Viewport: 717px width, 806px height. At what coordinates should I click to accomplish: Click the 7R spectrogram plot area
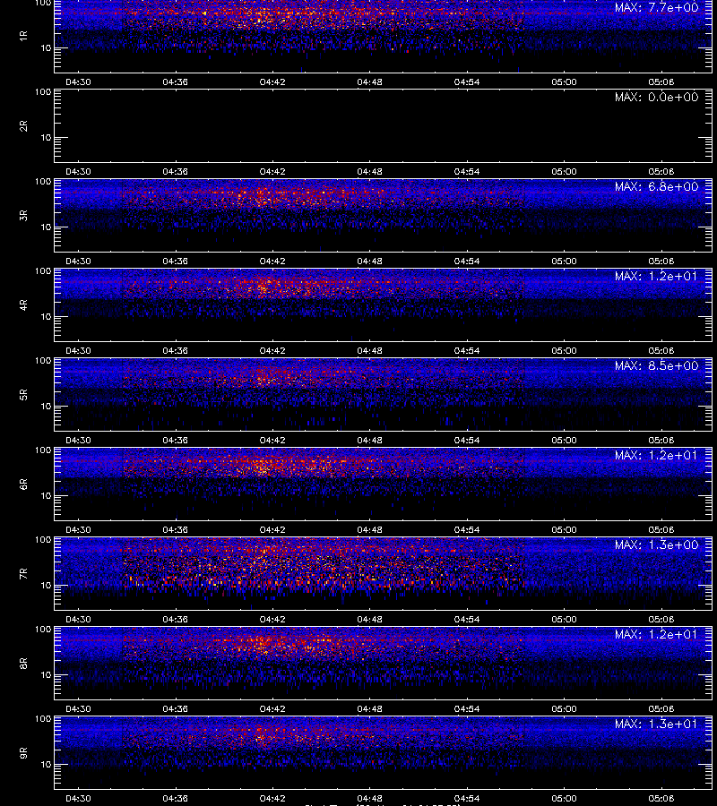click(x=383, y=574)
